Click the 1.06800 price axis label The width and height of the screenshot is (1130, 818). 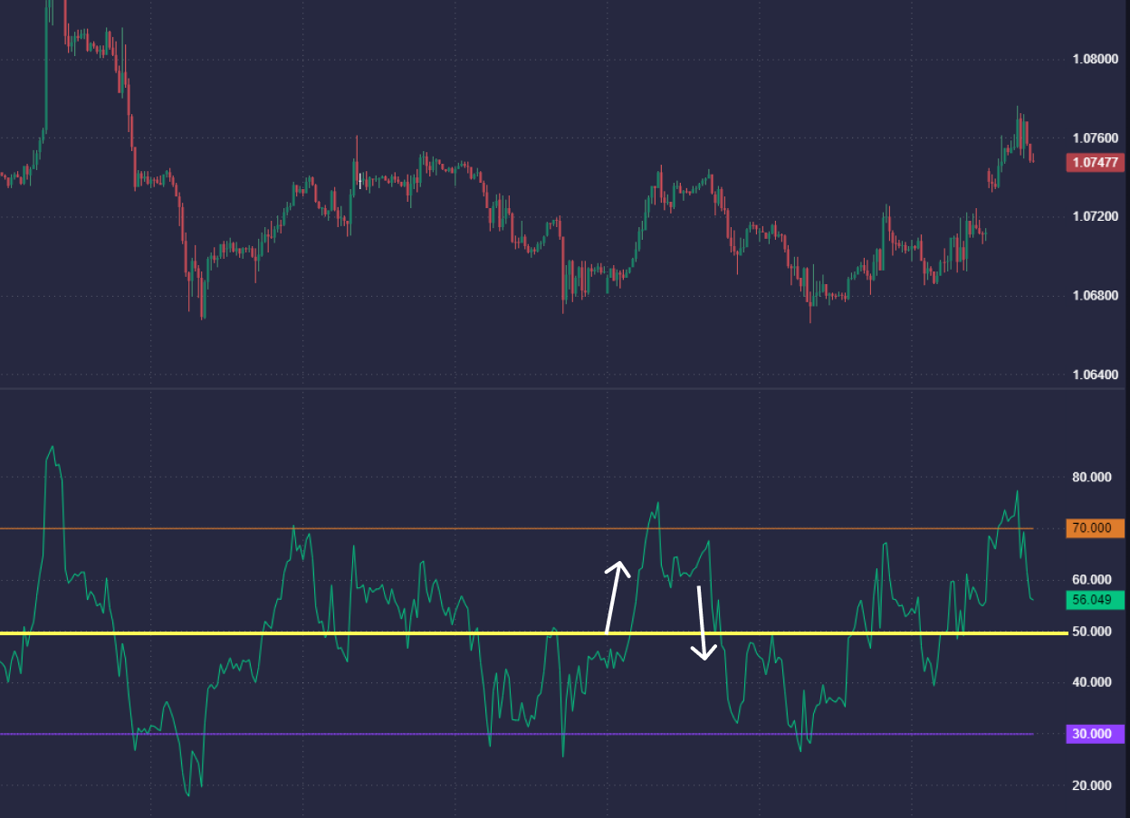coord(1095,296)
